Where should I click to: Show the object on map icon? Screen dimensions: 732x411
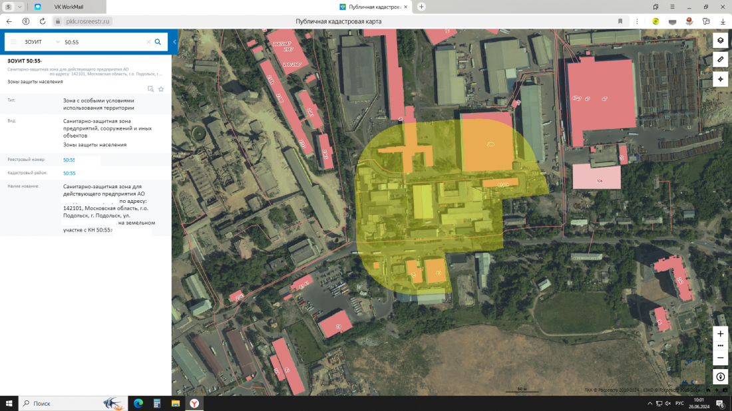150,89
